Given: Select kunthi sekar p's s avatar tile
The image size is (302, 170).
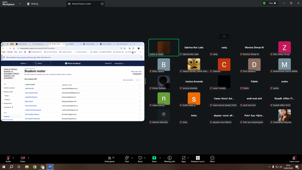Looking at the screenshot, I should point(194,99).
